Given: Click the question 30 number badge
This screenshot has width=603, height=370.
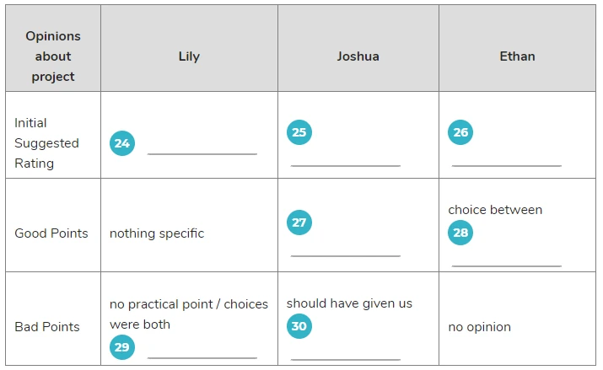Looking at the screenshot, I should (x=299, y=326).
